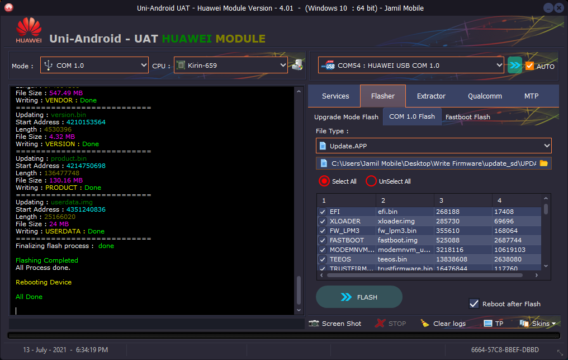
Task: Select COM 1.0 Flash sub-tab
Action: [x=412, y=116]
